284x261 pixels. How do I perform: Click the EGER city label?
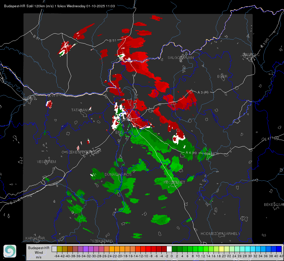[222, 77]
